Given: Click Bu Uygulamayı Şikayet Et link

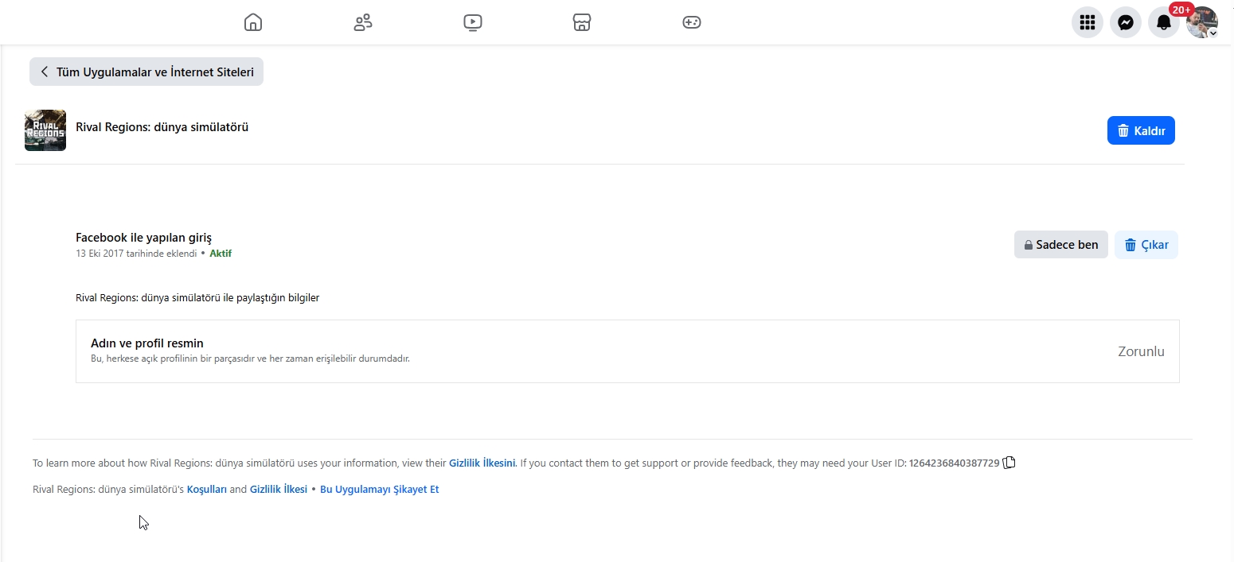Looking at the screenshot, I should (380, 490).
